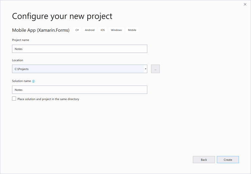Click the Configure your new project heading
The height and width of the screenshot is (174, 251).
62,16
